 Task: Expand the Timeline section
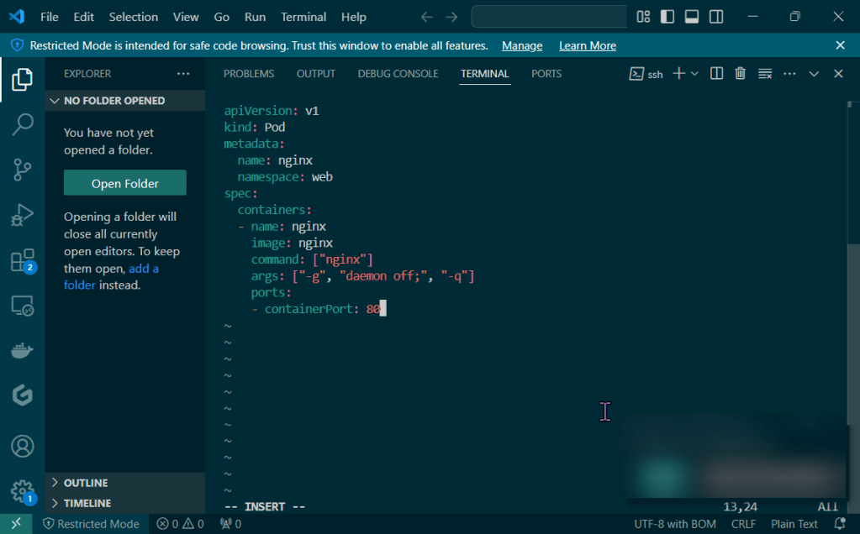point(87,503)
